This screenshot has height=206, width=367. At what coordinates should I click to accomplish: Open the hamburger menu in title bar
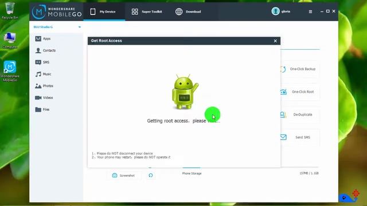point(310,11)
